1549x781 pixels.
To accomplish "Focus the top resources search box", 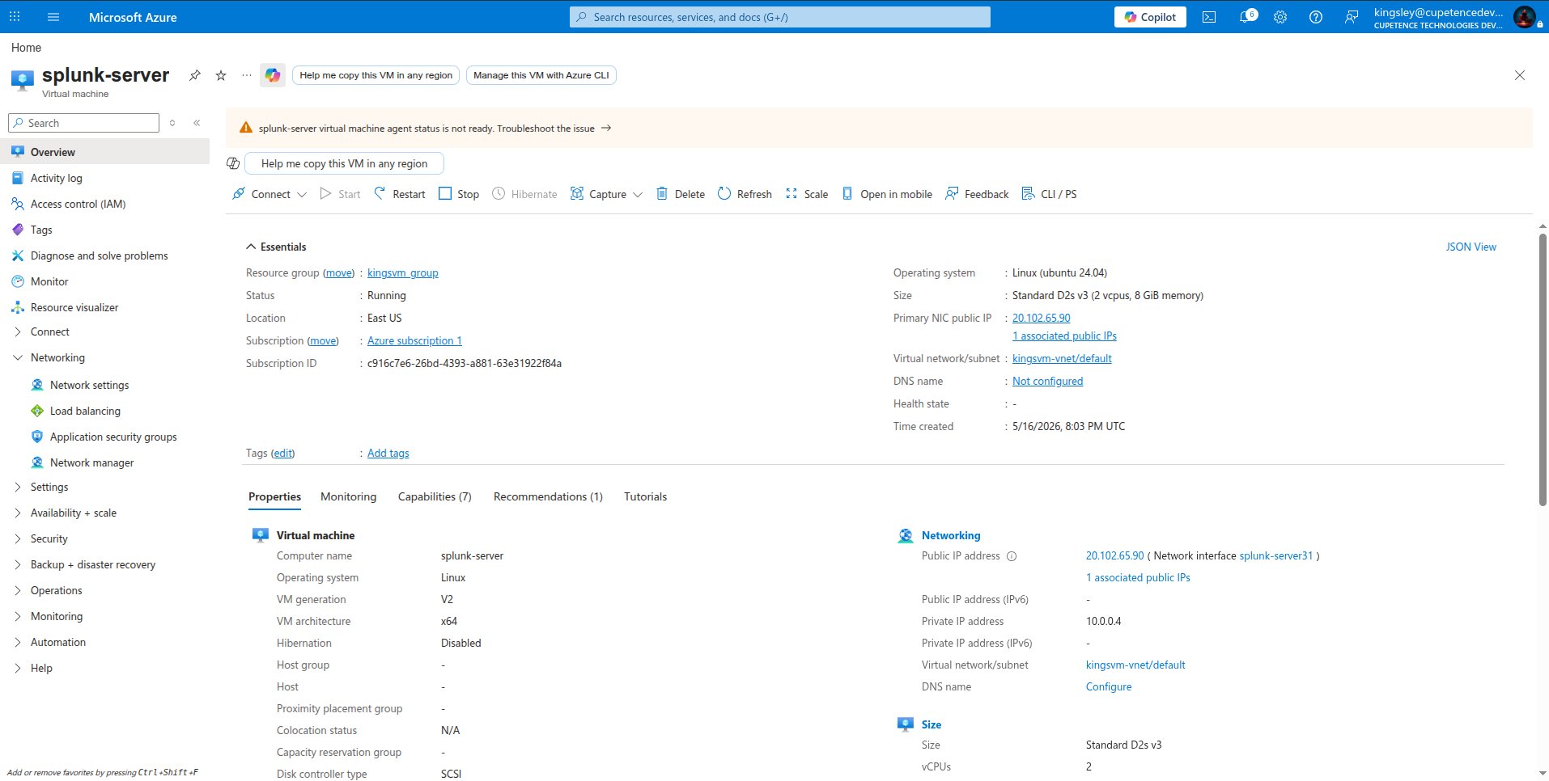I will point(780,17).
